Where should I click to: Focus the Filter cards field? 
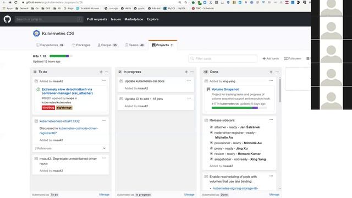(x=223, y=59)
